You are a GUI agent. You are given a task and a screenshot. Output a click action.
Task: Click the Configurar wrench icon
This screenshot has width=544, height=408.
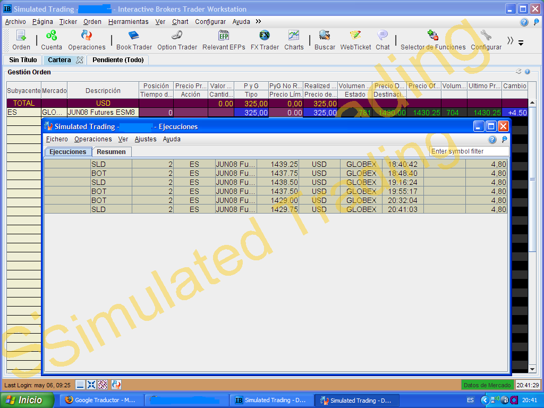[486, 40]
